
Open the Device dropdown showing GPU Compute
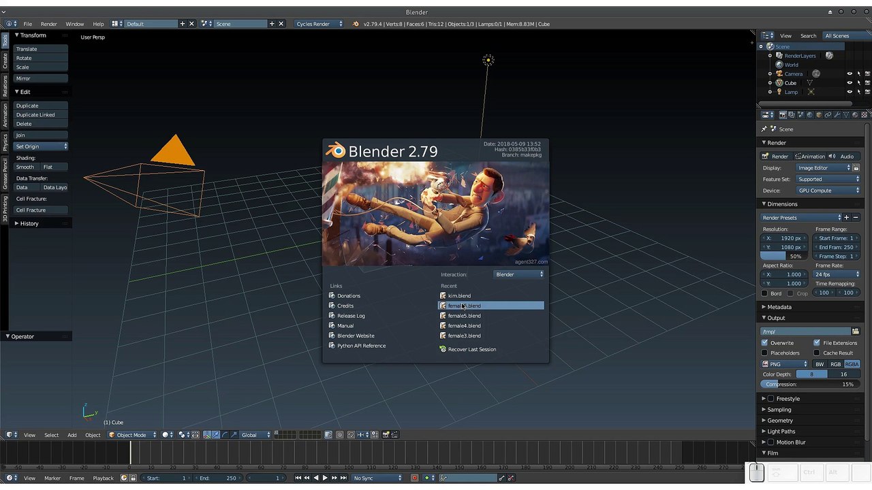(x=828, y=191)
